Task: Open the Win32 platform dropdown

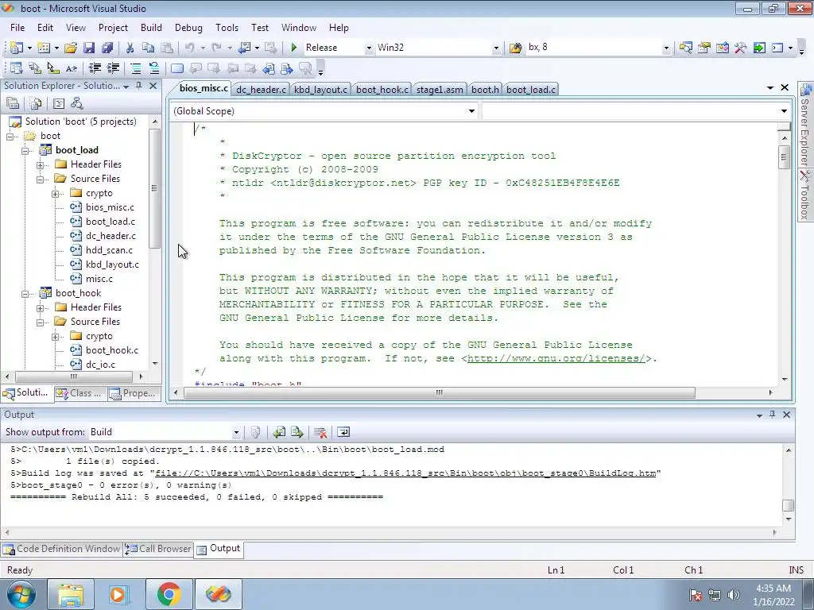Action: pos(496,48)
